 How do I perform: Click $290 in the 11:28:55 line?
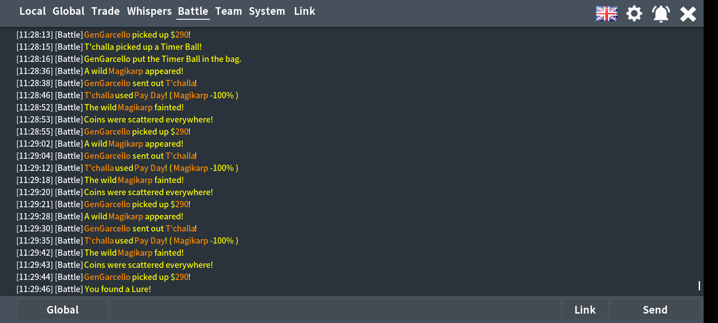(x=179, y=131)
